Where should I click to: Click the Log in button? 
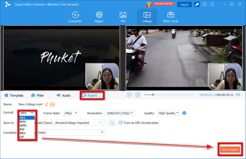tap(184, 5)
